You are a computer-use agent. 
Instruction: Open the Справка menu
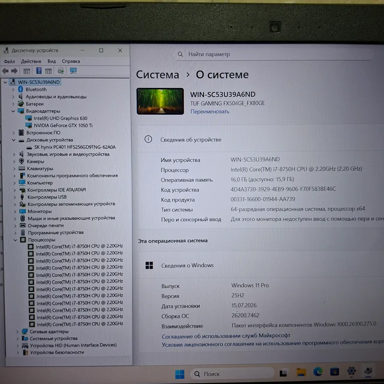tap(71, 61)
